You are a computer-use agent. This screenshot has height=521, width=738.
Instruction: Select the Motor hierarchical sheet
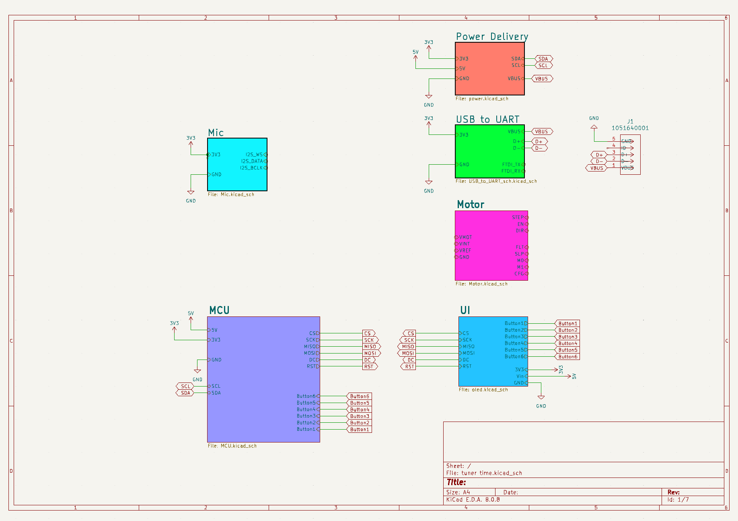click(491, 246)
